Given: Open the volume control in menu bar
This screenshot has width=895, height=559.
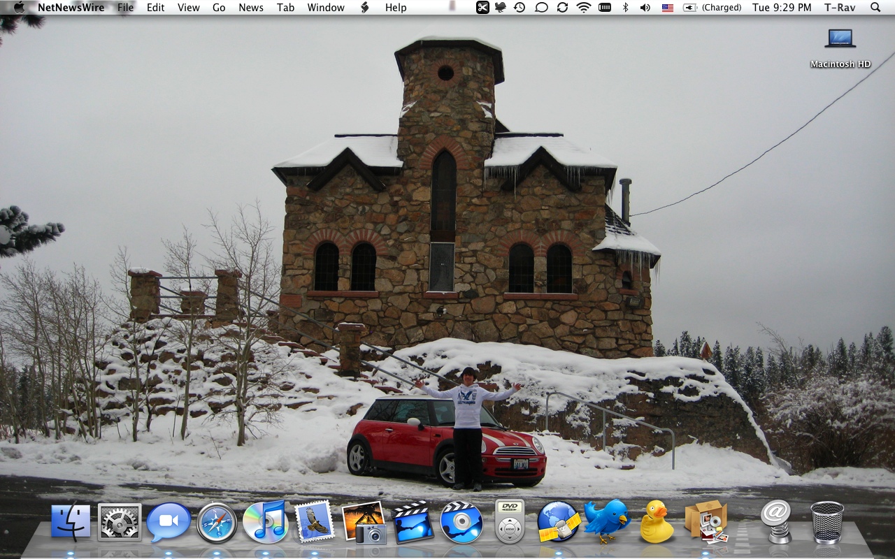Looking at the screenshot, I should pos(645,8).
